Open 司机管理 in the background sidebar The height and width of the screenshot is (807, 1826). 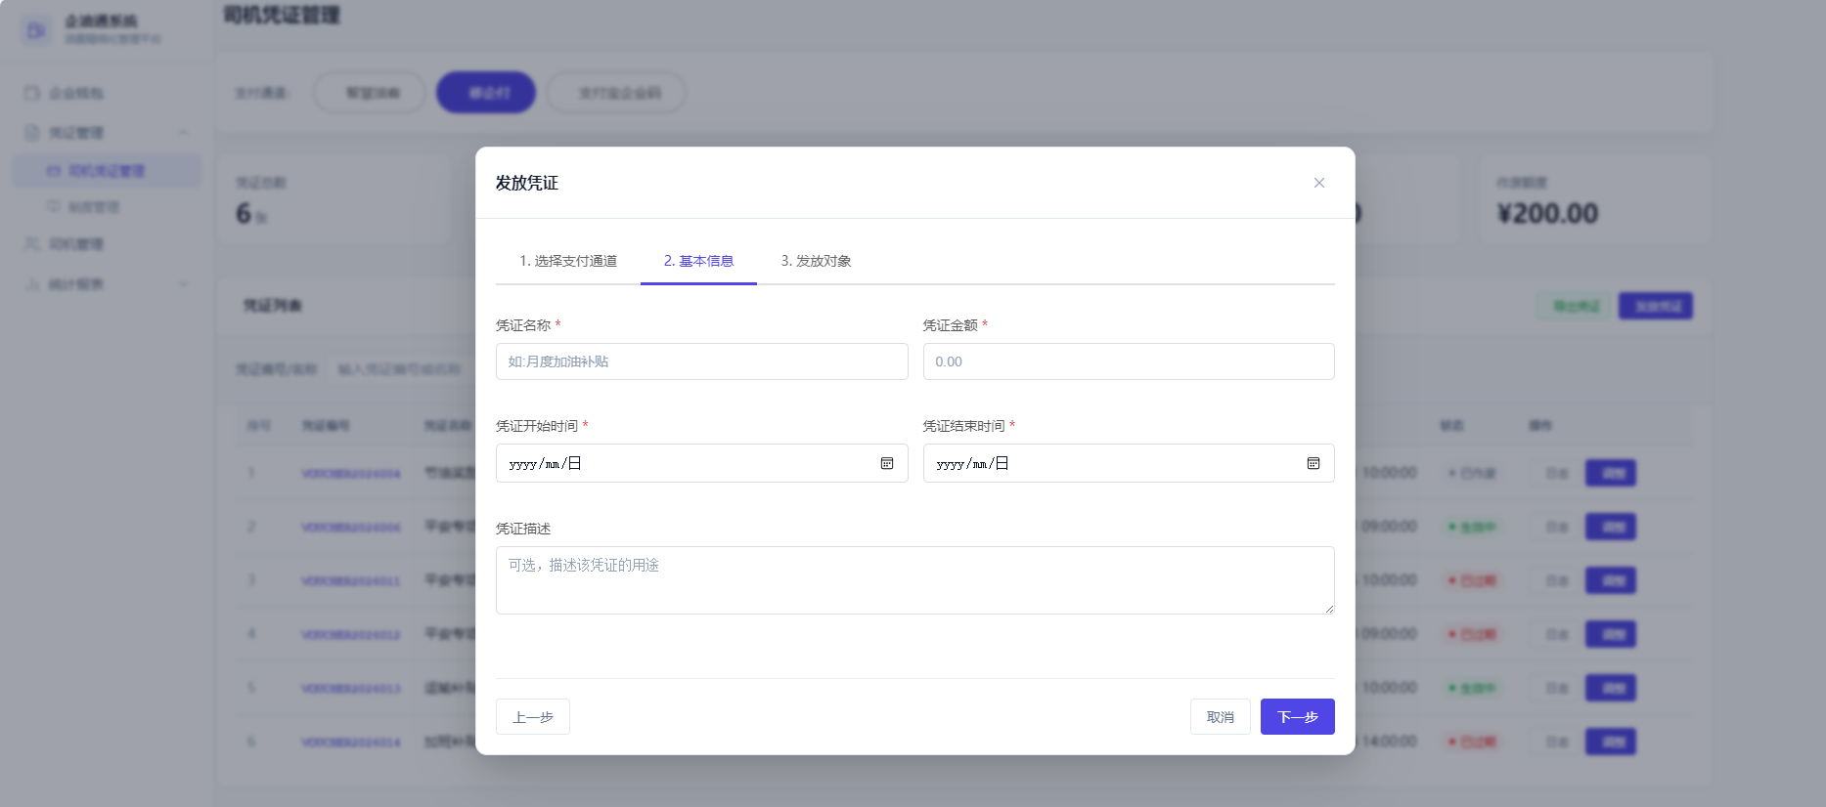(75, 243)
